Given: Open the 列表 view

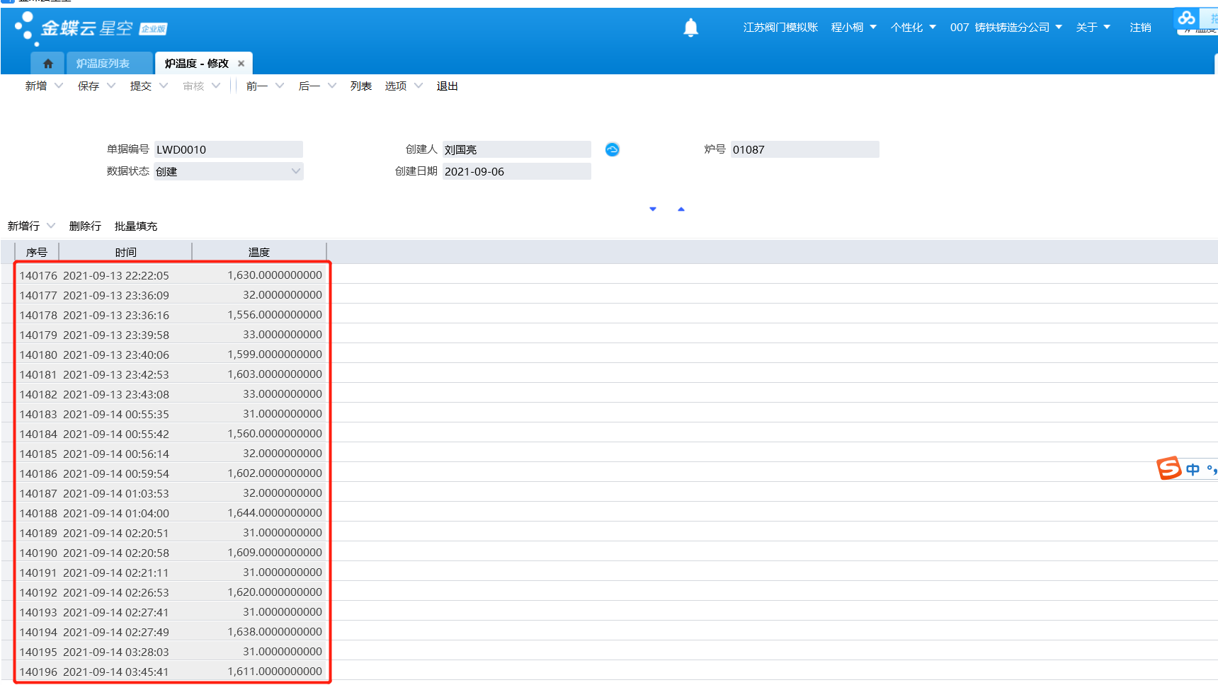Looking at the screenshot, I should [x=361, y=86].
